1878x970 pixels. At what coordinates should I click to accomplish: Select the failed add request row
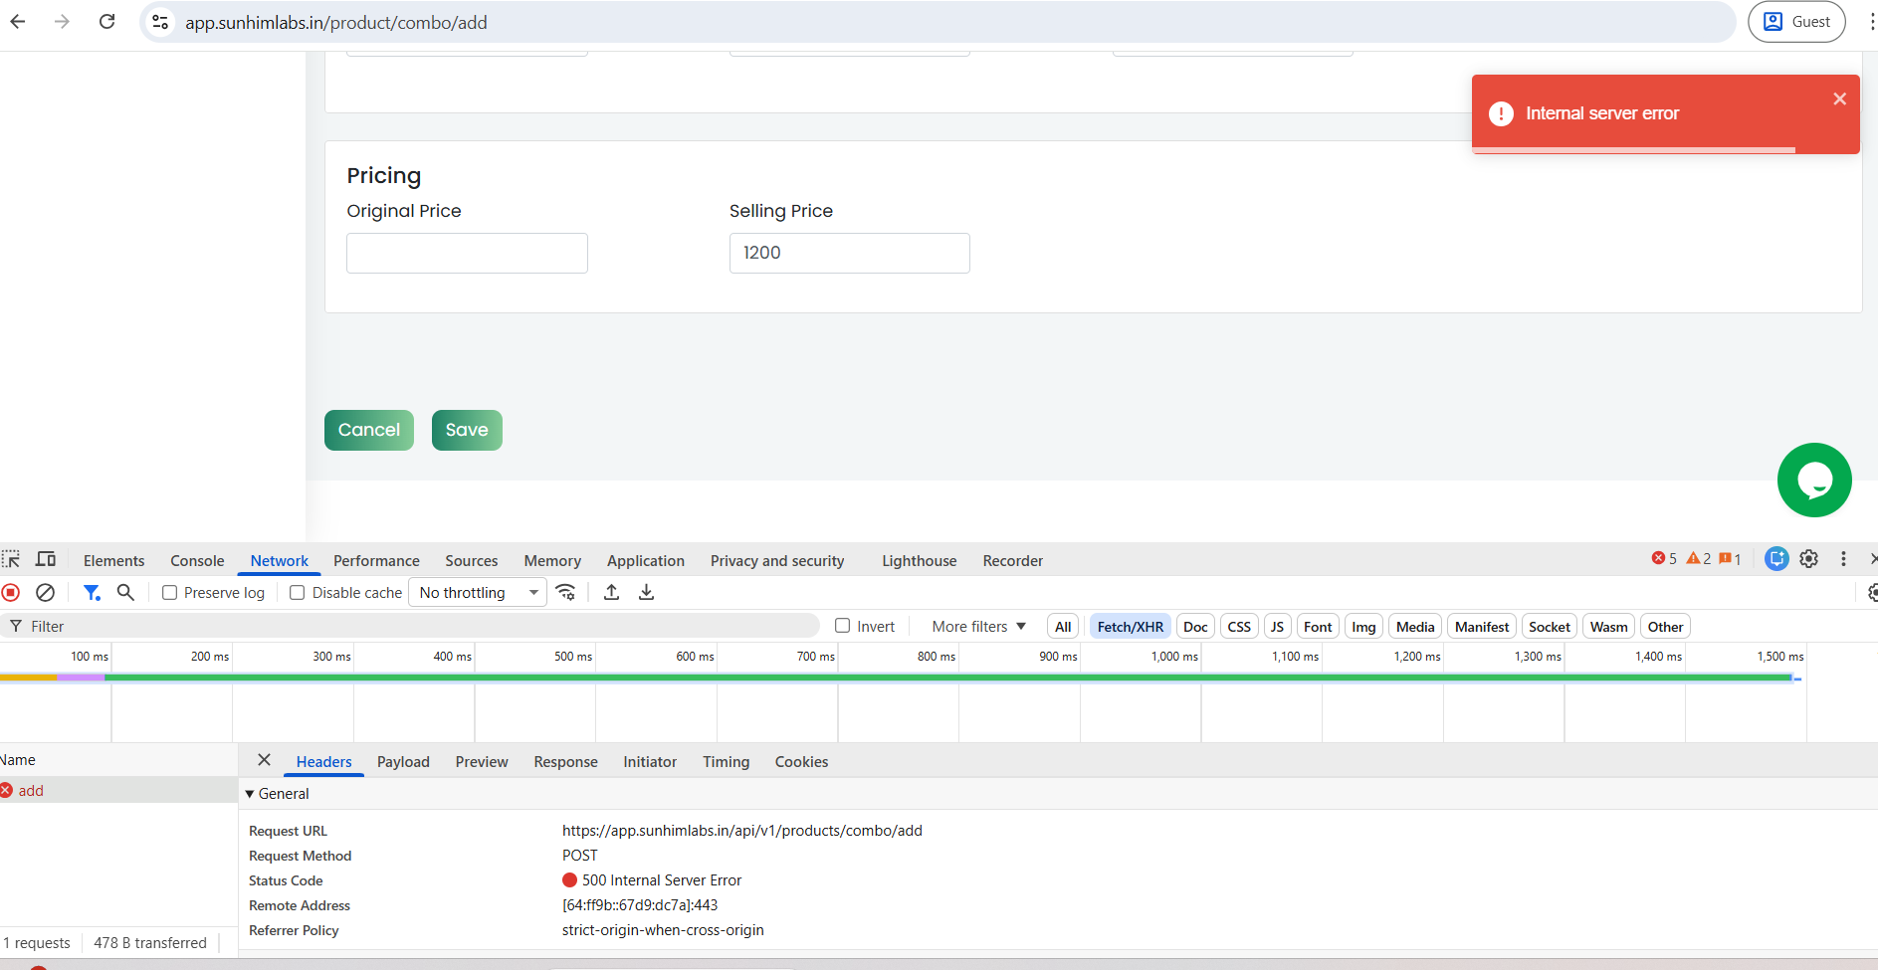(x=118, y=790)
